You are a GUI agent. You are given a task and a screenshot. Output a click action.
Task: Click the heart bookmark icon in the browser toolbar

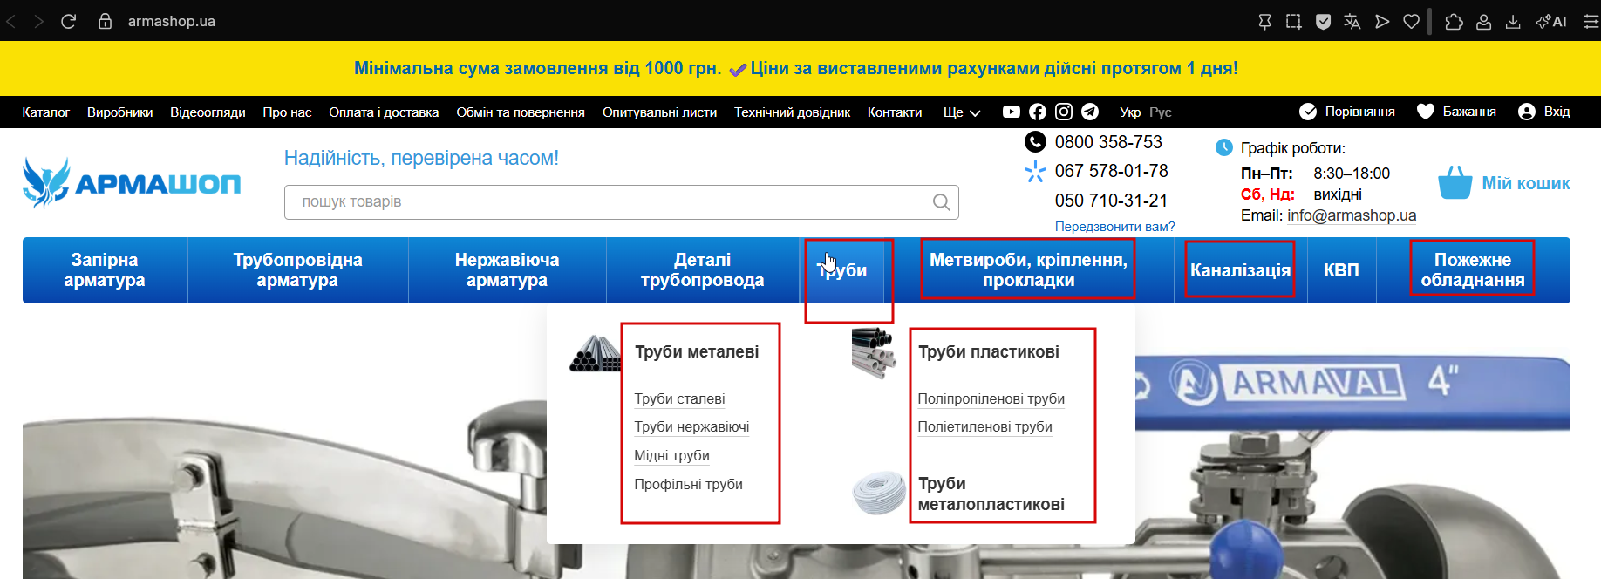click(x=1412, y=22)
